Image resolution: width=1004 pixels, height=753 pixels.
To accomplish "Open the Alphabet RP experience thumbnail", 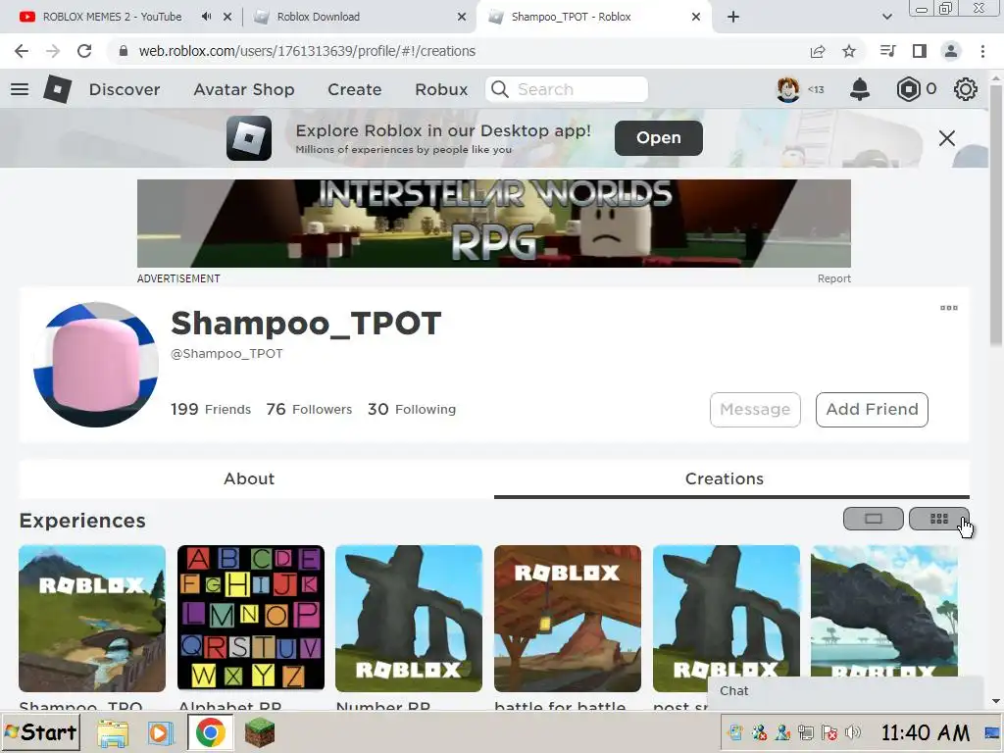I will click(251, 619).
